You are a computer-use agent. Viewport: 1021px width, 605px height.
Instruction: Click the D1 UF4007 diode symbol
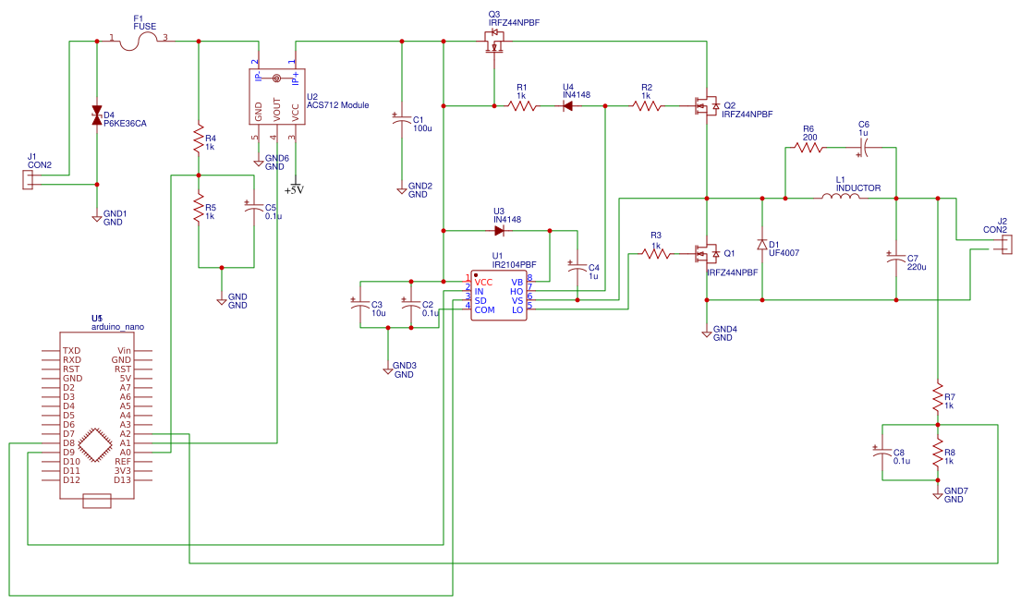(x=762, y=245)
